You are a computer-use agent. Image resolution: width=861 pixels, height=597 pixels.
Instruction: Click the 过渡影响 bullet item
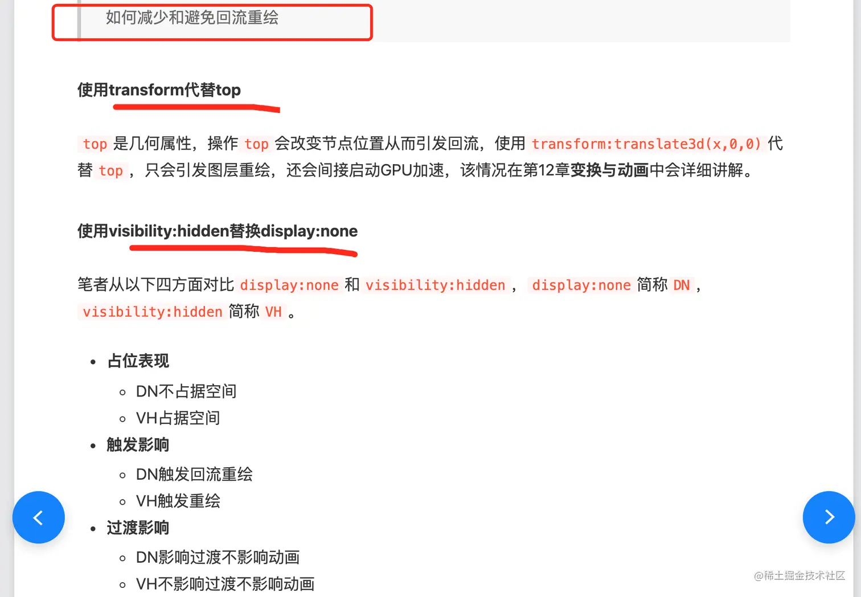pos(138,528)
